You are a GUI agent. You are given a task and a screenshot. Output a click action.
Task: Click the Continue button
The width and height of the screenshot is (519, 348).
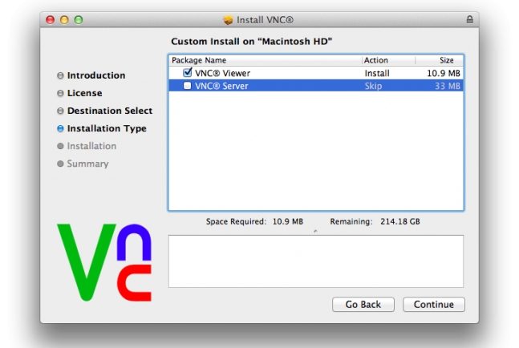pyautogui.click(x=434, y=305)
